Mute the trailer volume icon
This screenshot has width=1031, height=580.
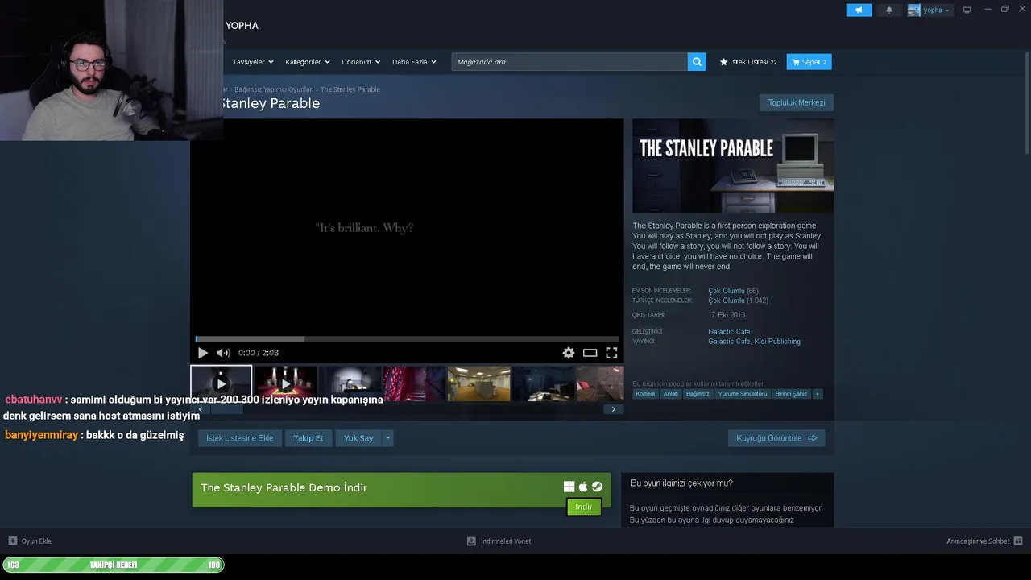(x=223, y=353)
